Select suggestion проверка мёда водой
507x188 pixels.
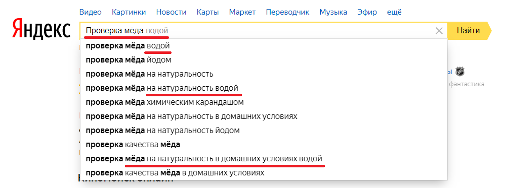click(264, 46)
